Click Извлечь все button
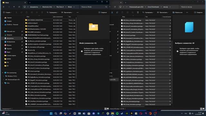Viewport: 206px width, 116px height. point(177,12)
